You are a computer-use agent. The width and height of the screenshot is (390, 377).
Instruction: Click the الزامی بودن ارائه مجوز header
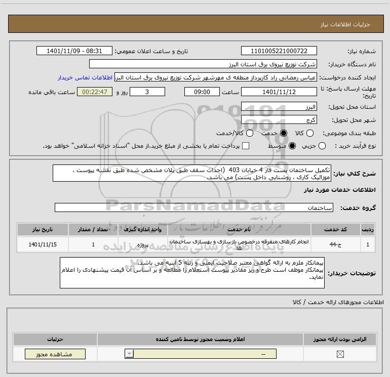pyautogui.click(x=340, y=339)
